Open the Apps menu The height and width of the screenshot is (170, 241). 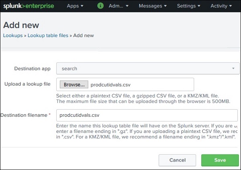coord(75,6)
